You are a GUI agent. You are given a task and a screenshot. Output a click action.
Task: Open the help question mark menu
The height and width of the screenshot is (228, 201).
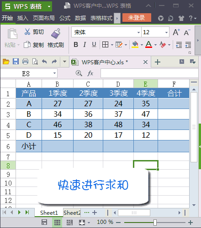(192, 18)
